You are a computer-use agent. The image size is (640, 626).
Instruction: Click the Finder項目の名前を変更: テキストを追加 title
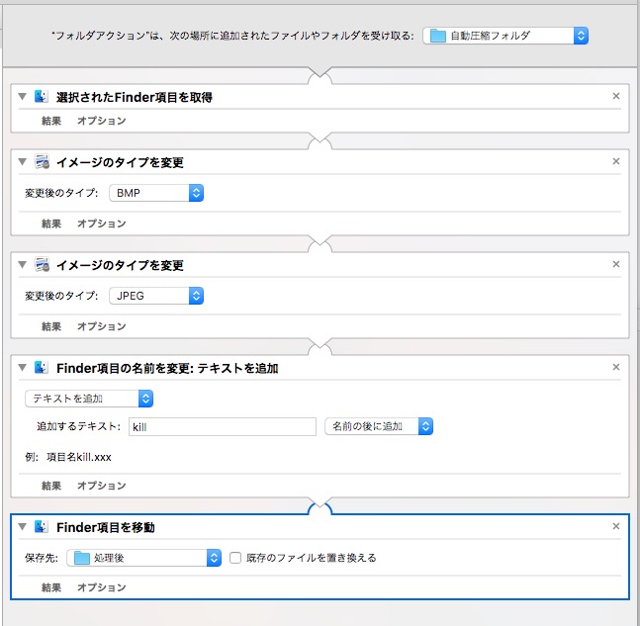coord(167,368)
